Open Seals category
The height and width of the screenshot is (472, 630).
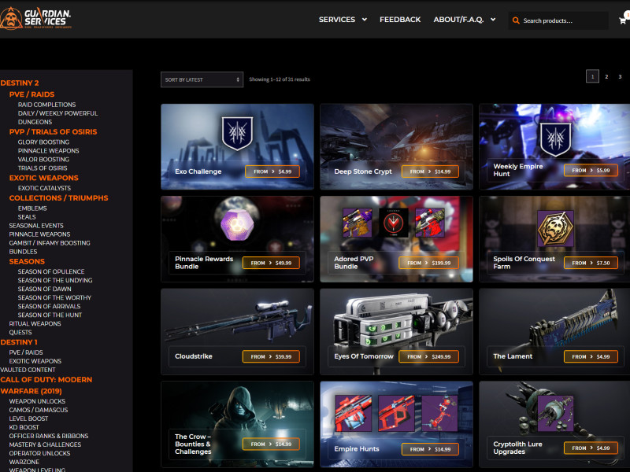pos(27,217)
